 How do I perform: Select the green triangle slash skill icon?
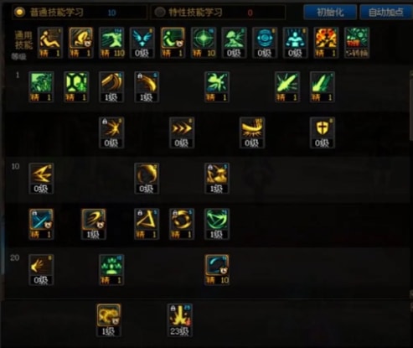(x=217, y=224)
